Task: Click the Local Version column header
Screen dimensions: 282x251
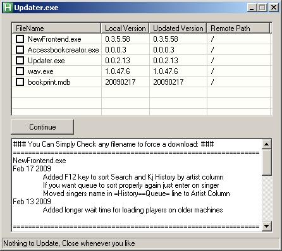Action: [125, 28]
